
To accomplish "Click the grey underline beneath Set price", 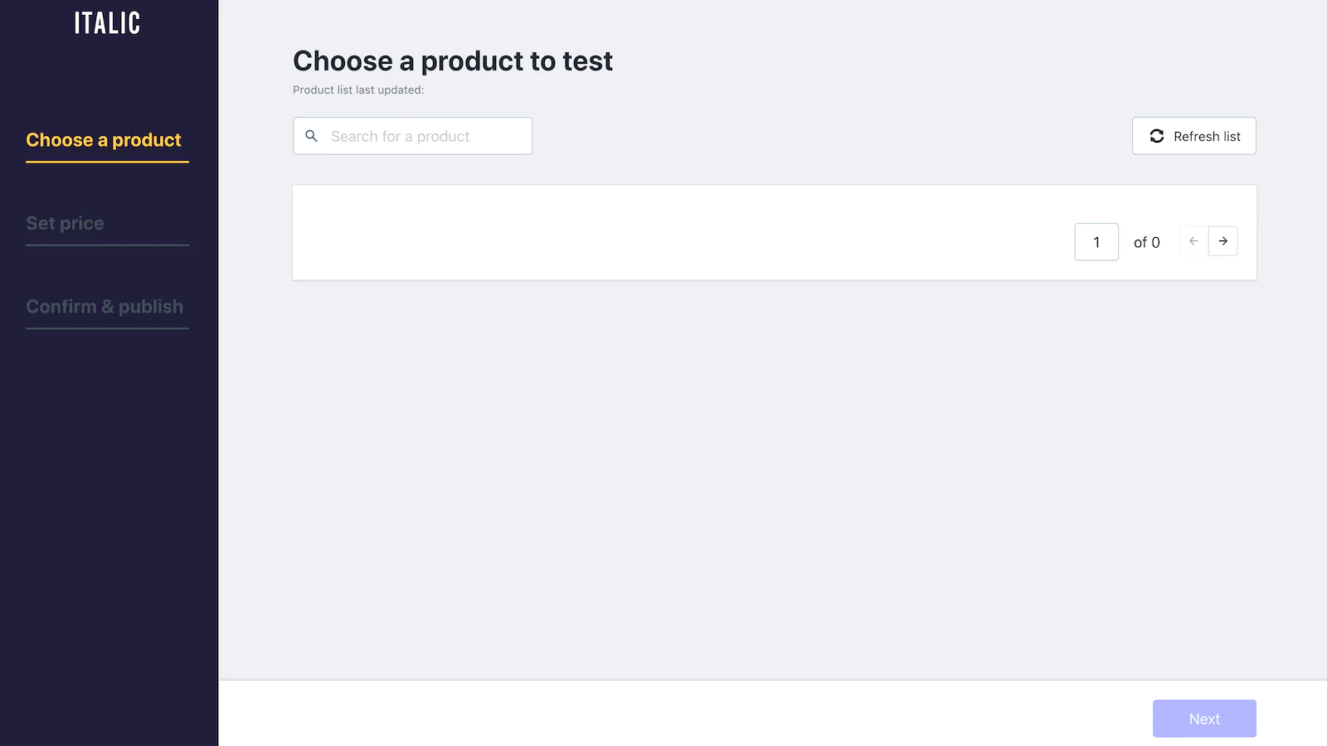I will [x=107, y=245].
